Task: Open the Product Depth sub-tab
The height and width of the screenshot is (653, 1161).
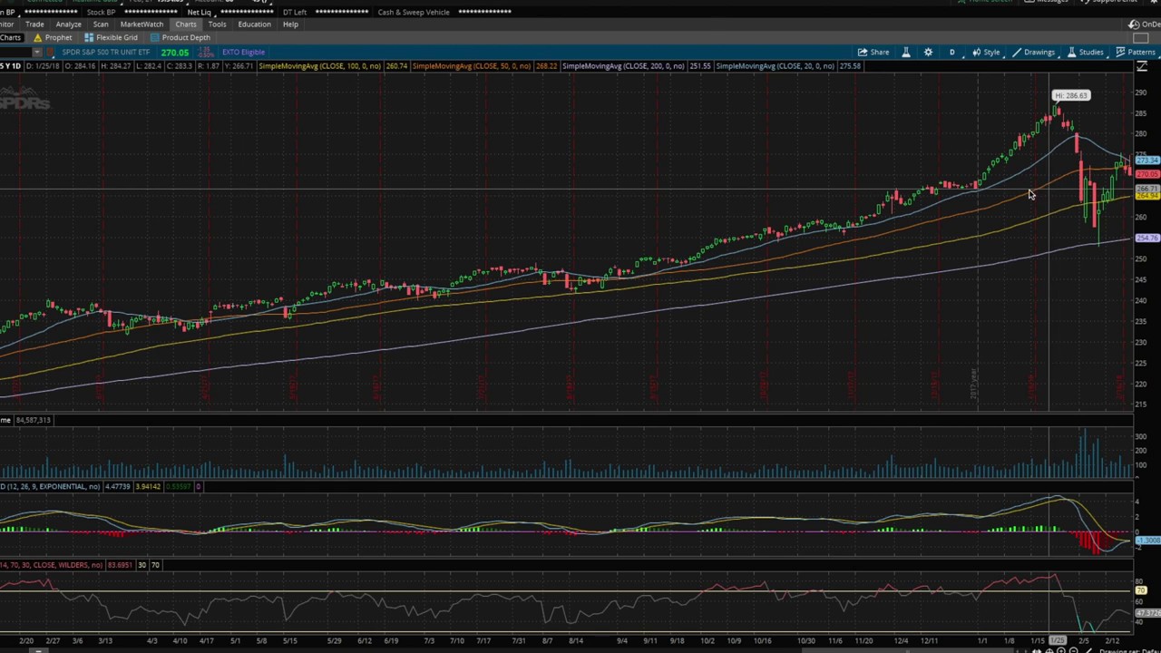Action: [180, 37]
